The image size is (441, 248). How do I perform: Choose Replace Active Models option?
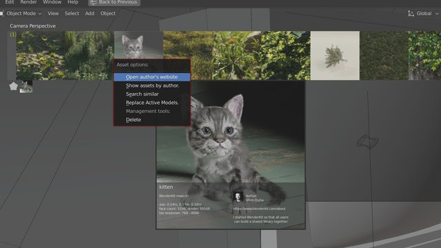(x=152, y=103)
